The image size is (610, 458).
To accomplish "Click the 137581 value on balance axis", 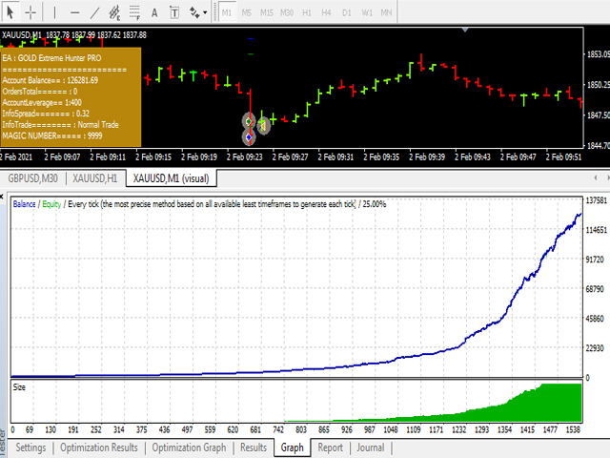I will pyautogui.click(x=597, y=200).
